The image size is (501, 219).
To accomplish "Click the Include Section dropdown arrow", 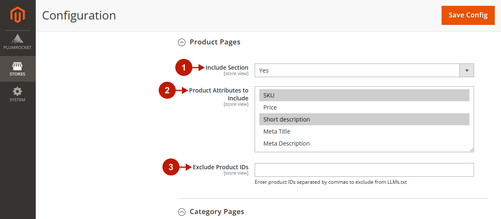I will pos(467,71).
